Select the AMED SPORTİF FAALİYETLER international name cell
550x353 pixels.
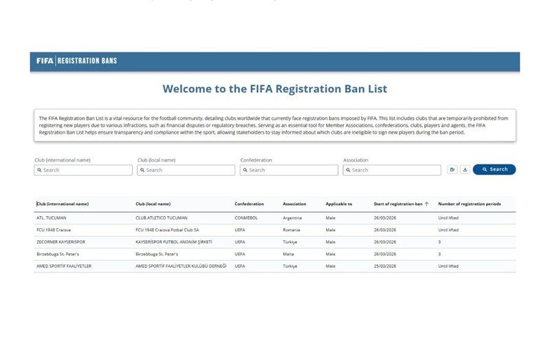point(64,266)
